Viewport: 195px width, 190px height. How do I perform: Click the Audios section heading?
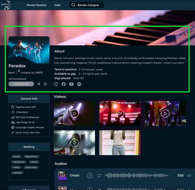[x=61, y=164]
